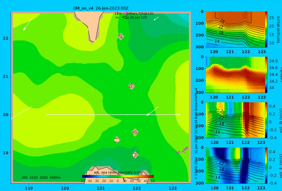Open the vel. N section panel

[x=235, y=120]
